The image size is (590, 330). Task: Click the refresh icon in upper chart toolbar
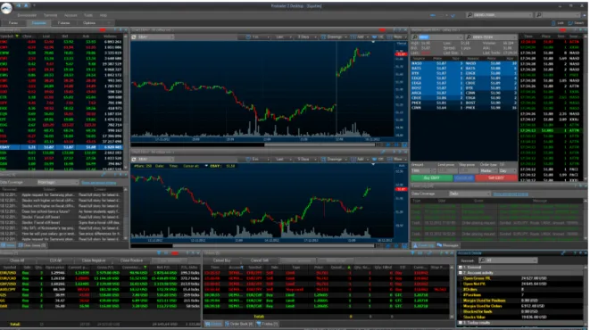coord(134,37)
